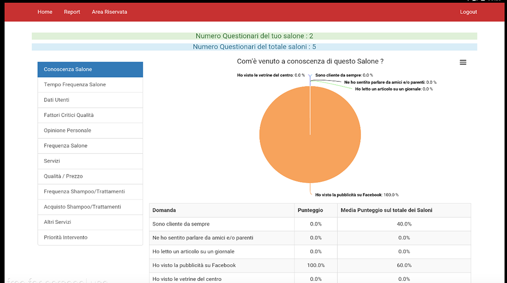This screenshot has width=507, height=283.
Task: Open Frequenza Shampoo/Trattamenti section
Action: (x=90, y=191)
